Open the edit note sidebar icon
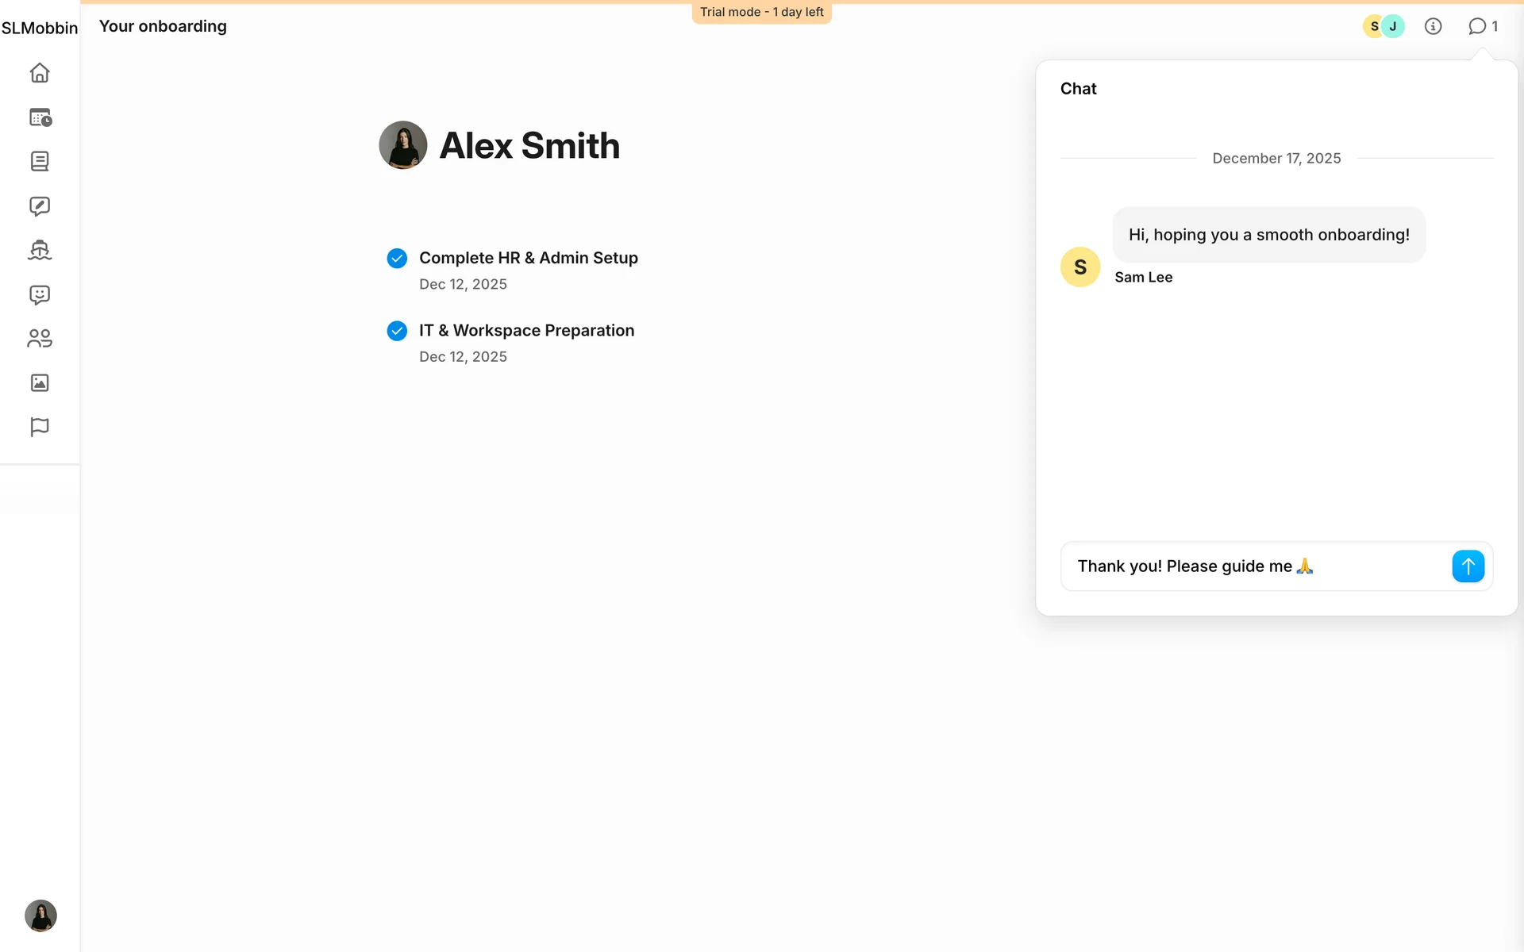Image resolution: width=1524 pixels, height=952 pixels. [x=40, y=206]
